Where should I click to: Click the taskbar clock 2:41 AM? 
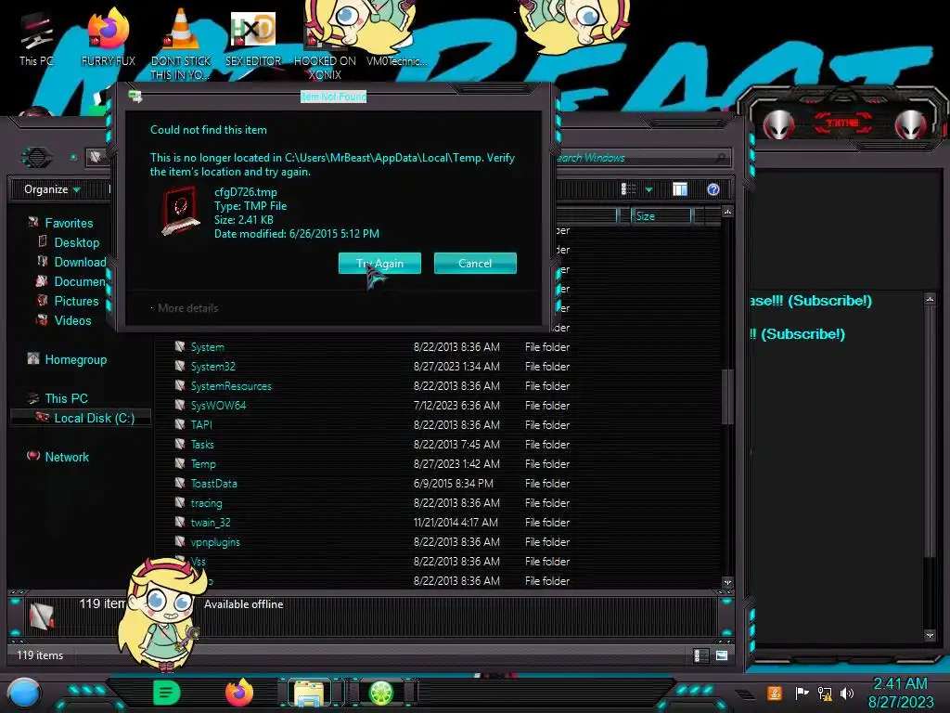click(900, 693)
